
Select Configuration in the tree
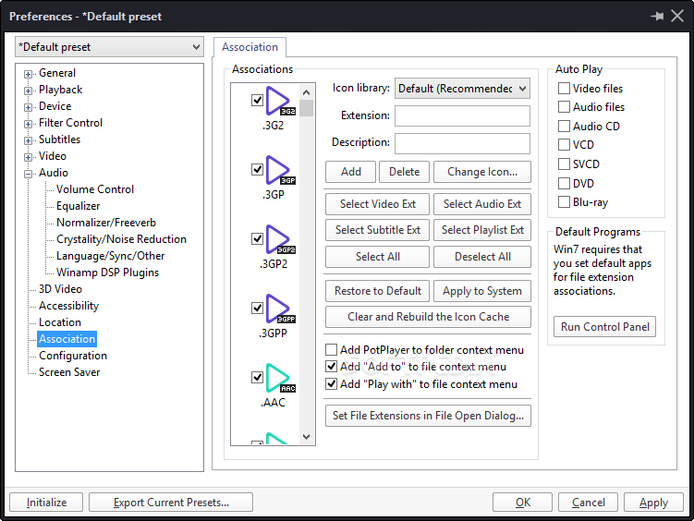[73, 356]
